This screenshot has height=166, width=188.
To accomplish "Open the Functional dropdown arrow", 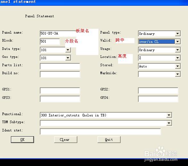I will [x=169, y=115].
